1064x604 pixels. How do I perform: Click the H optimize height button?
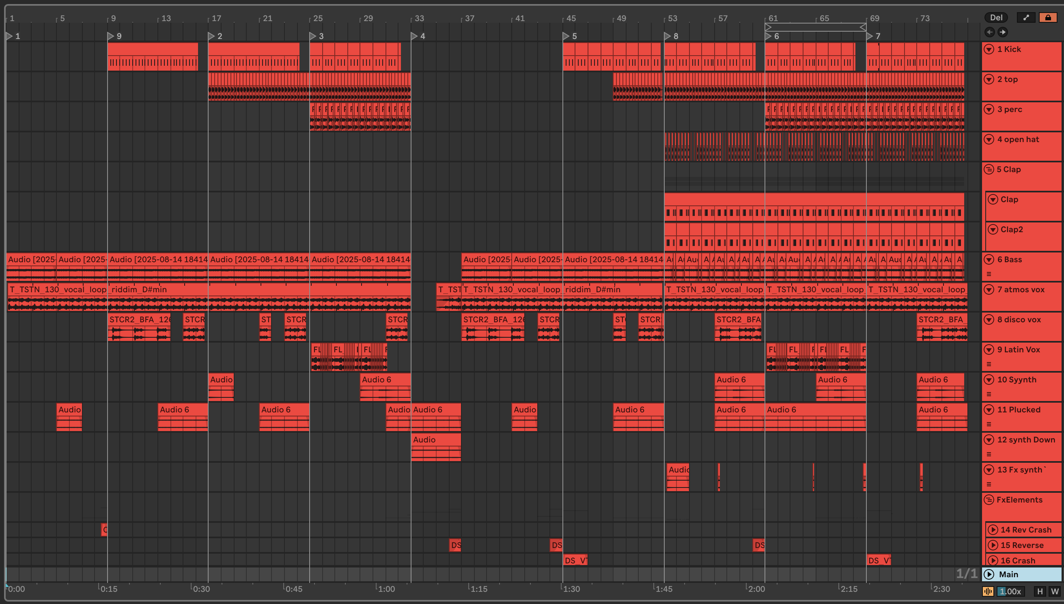click(1040, 591)
